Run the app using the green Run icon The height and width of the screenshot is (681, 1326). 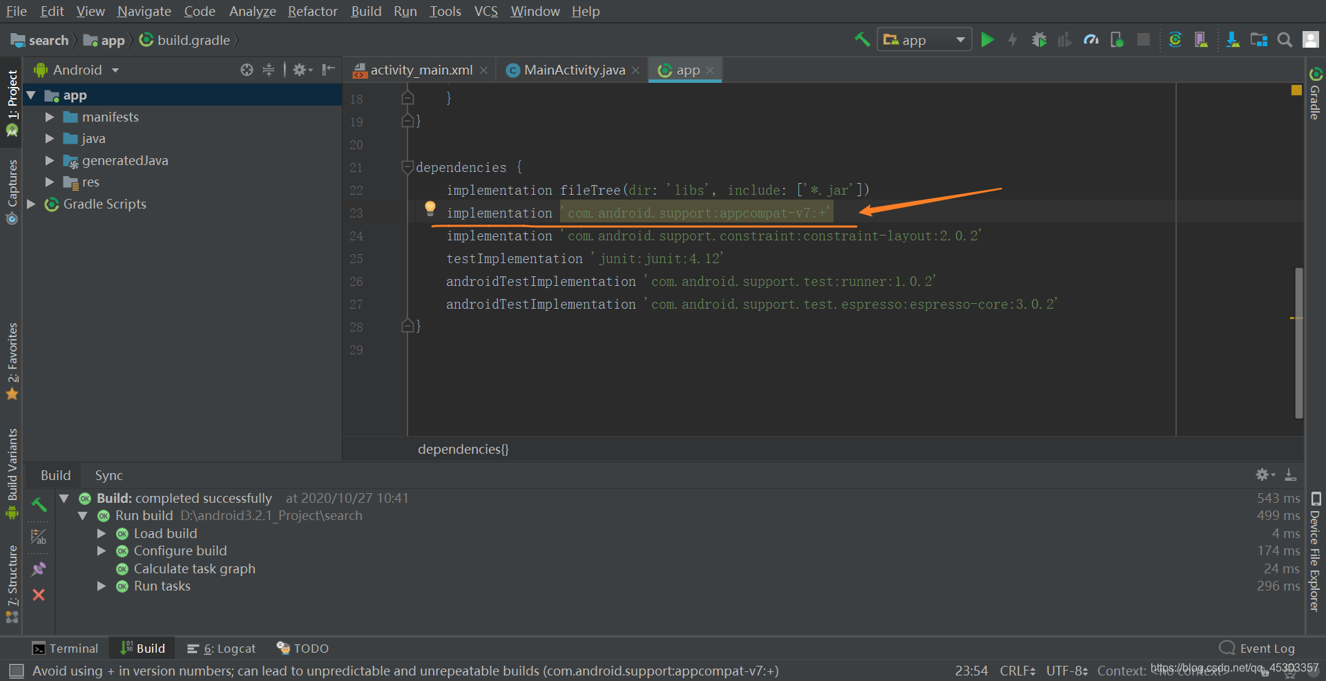pos(988,39)
